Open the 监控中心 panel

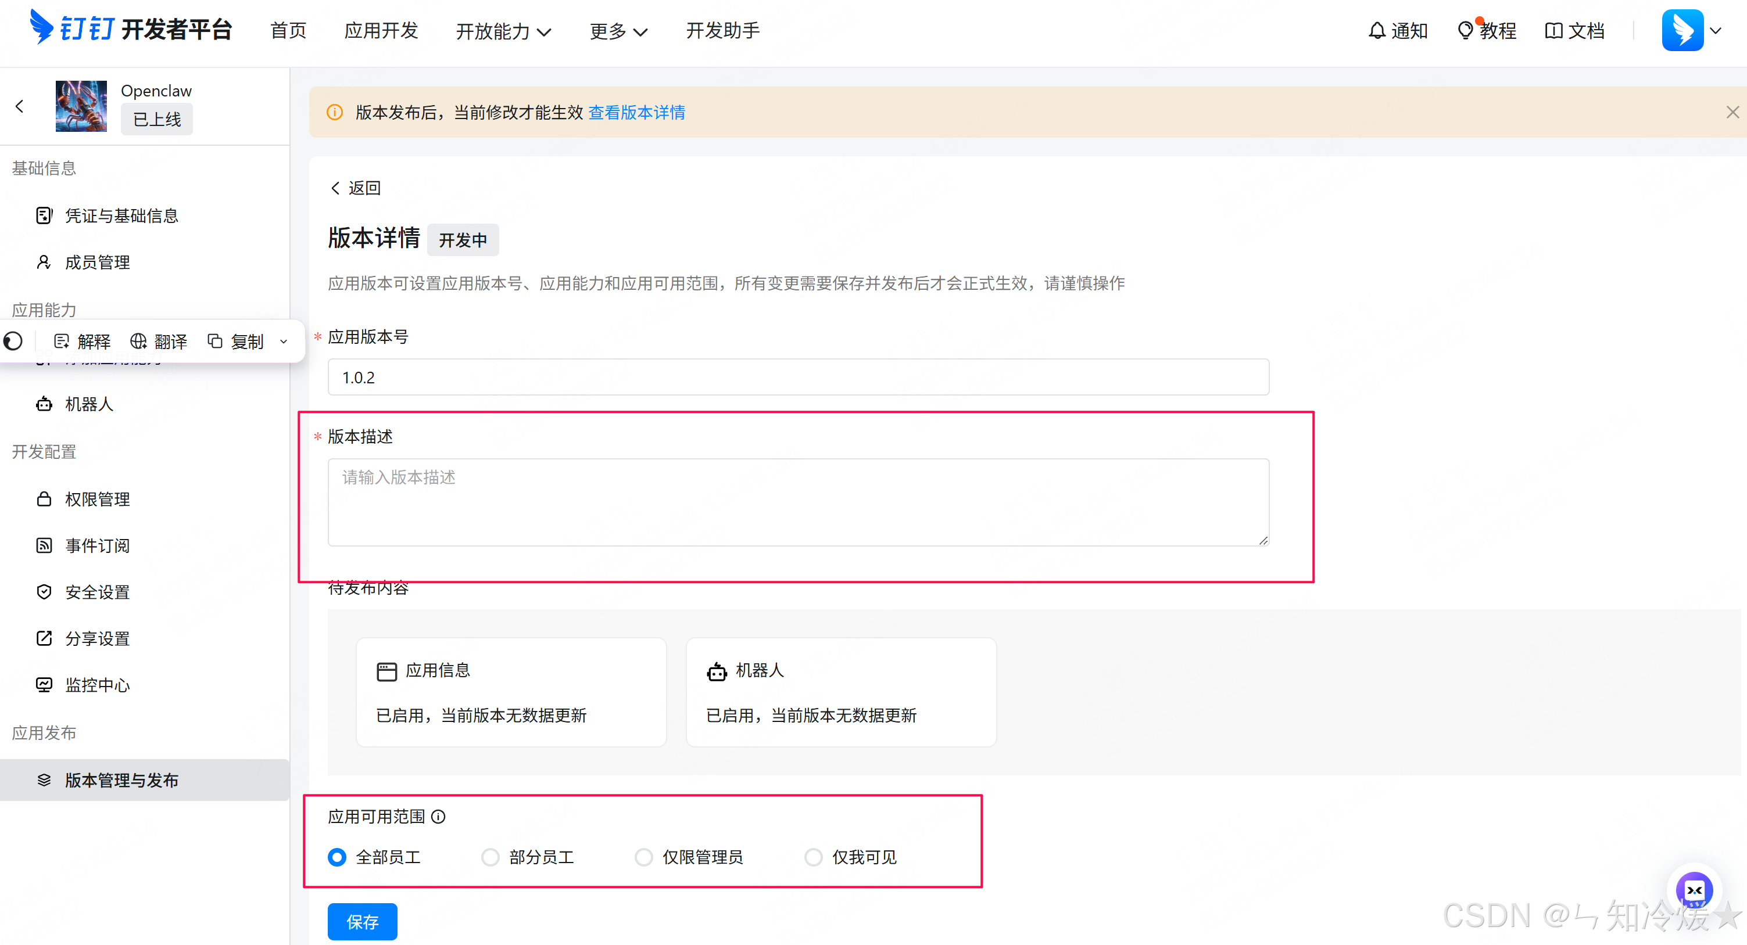pyautogui.click(x=97, y=685)
